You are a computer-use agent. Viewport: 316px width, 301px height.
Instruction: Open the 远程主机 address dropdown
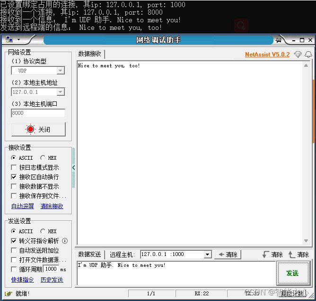(x=207, y=255)
